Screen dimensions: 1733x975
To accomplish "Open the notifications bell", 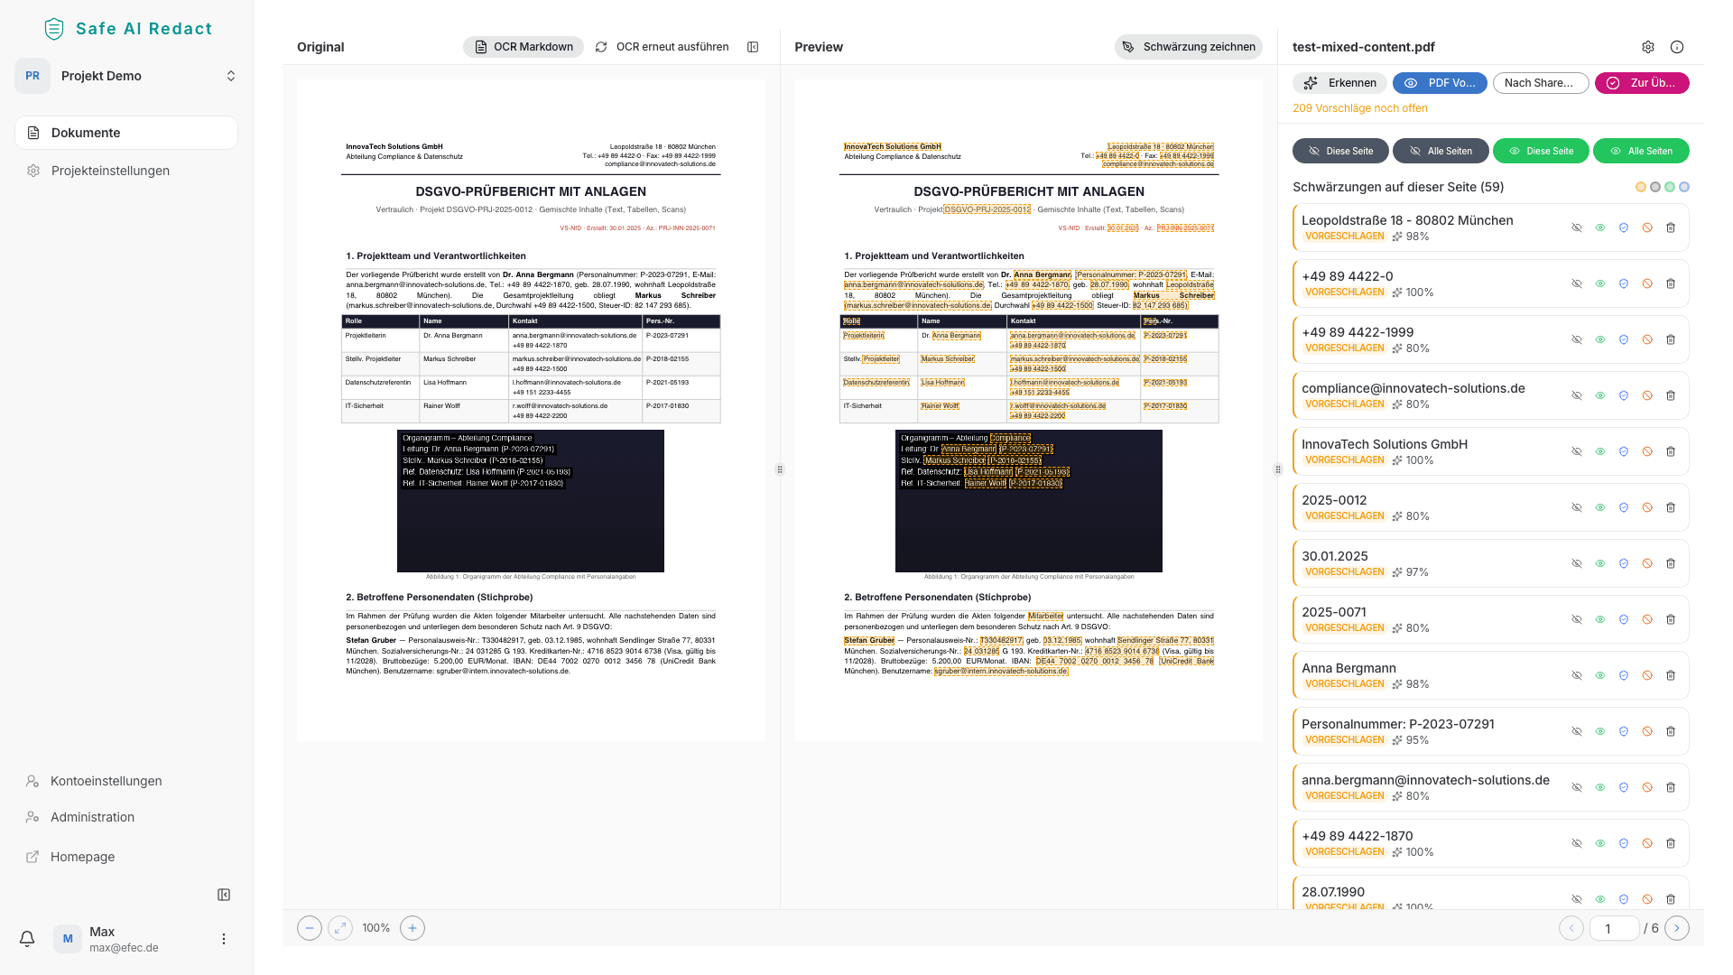I will tap(27, 939).
